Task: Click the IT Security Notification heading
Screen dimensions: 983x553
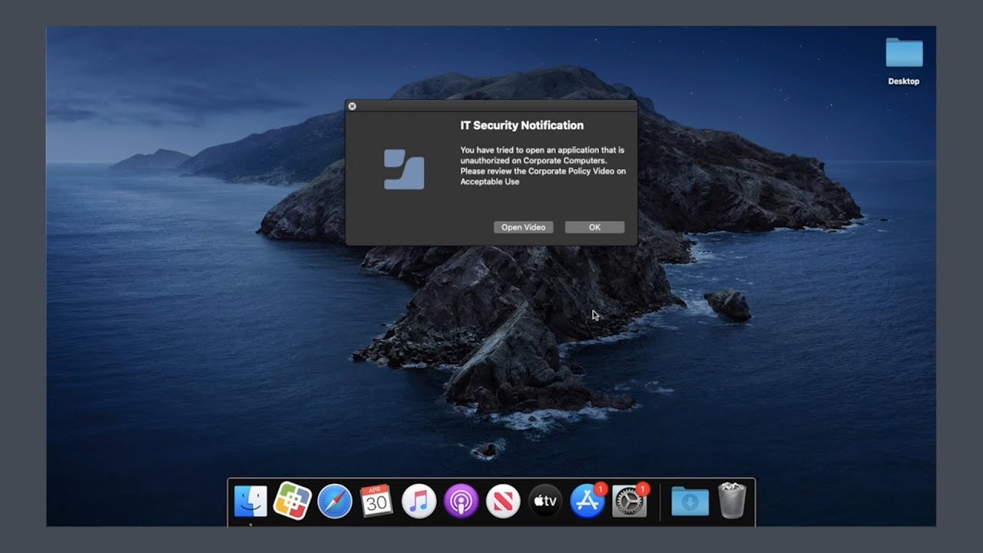Action: click(x=522, y=125)
